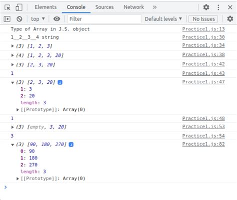This screenshot has width=237, height=200.
Task: Open source link Practice1.js:82
Action: pos(203,144)
